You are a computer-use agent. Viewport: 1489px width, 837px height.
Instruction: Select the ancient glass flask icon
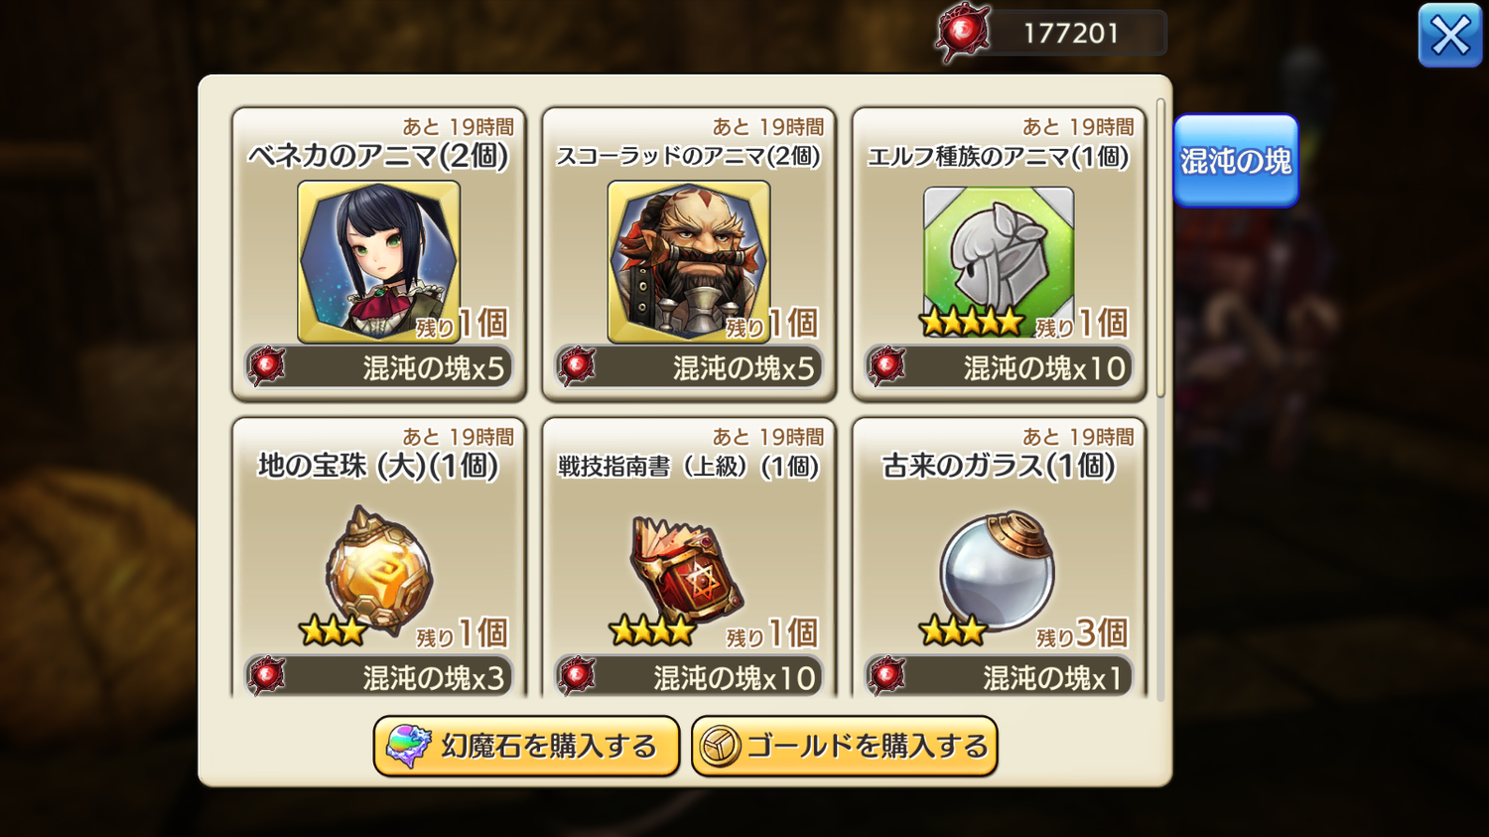998,570
